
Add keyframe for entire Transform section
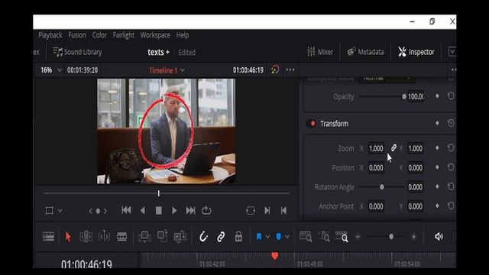pyautogui.click(x=437, y=124)
